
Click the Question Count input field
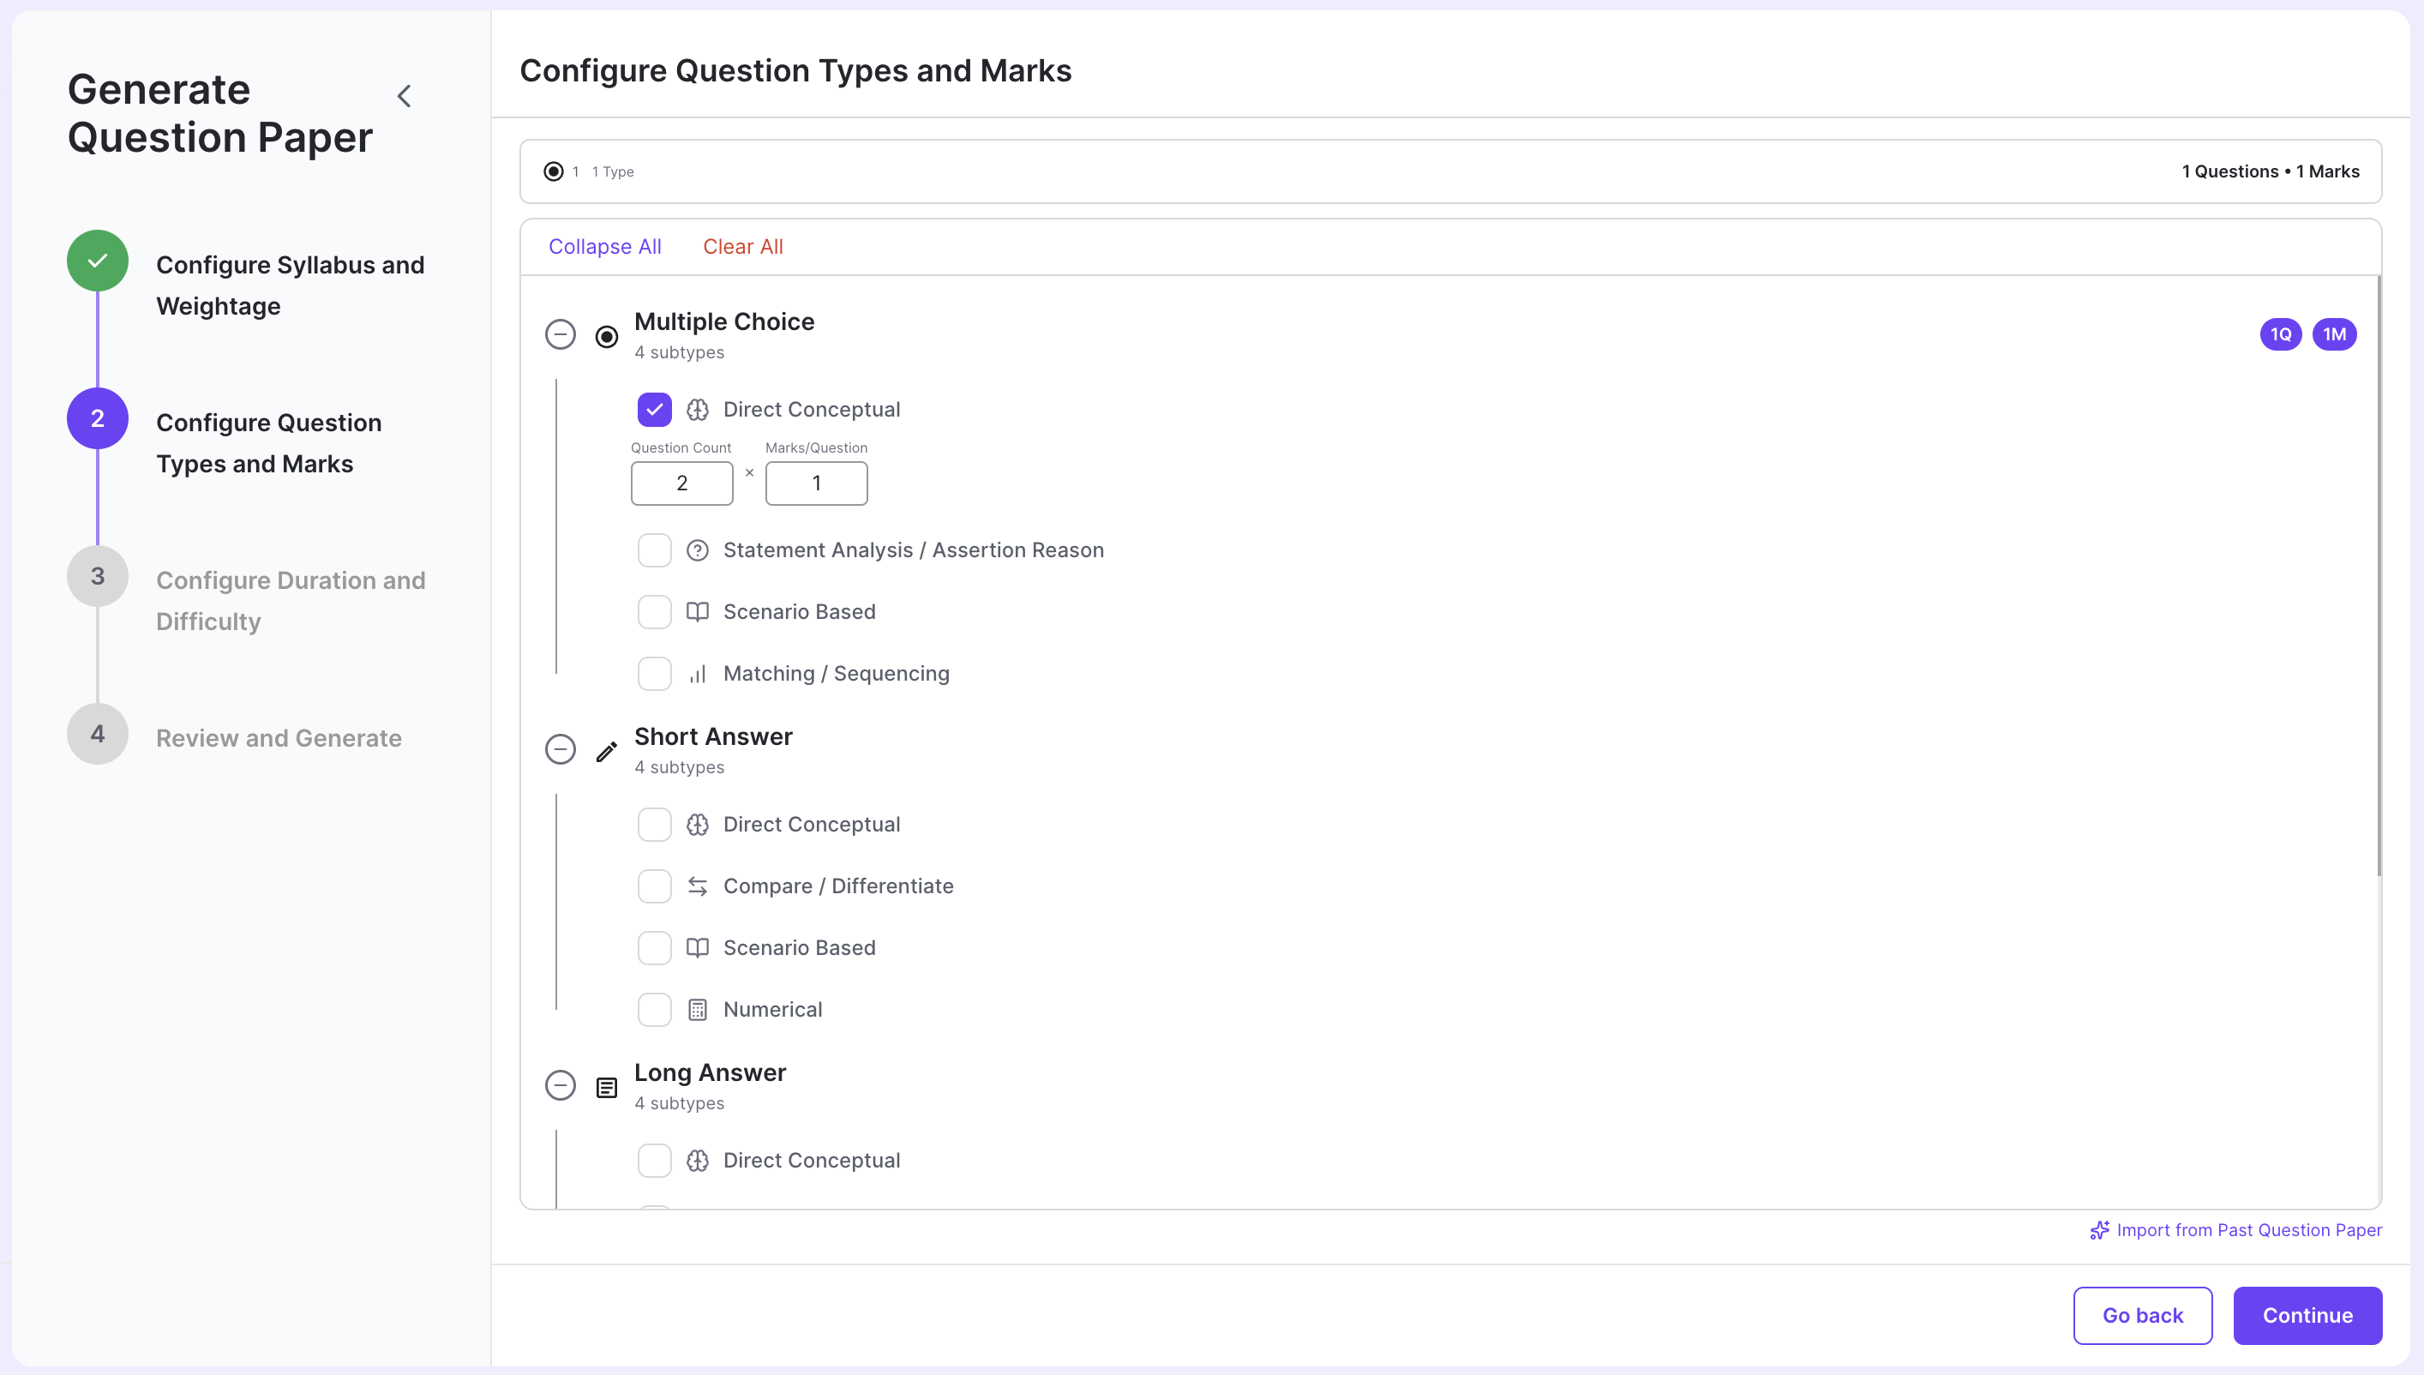pos(681,483)
